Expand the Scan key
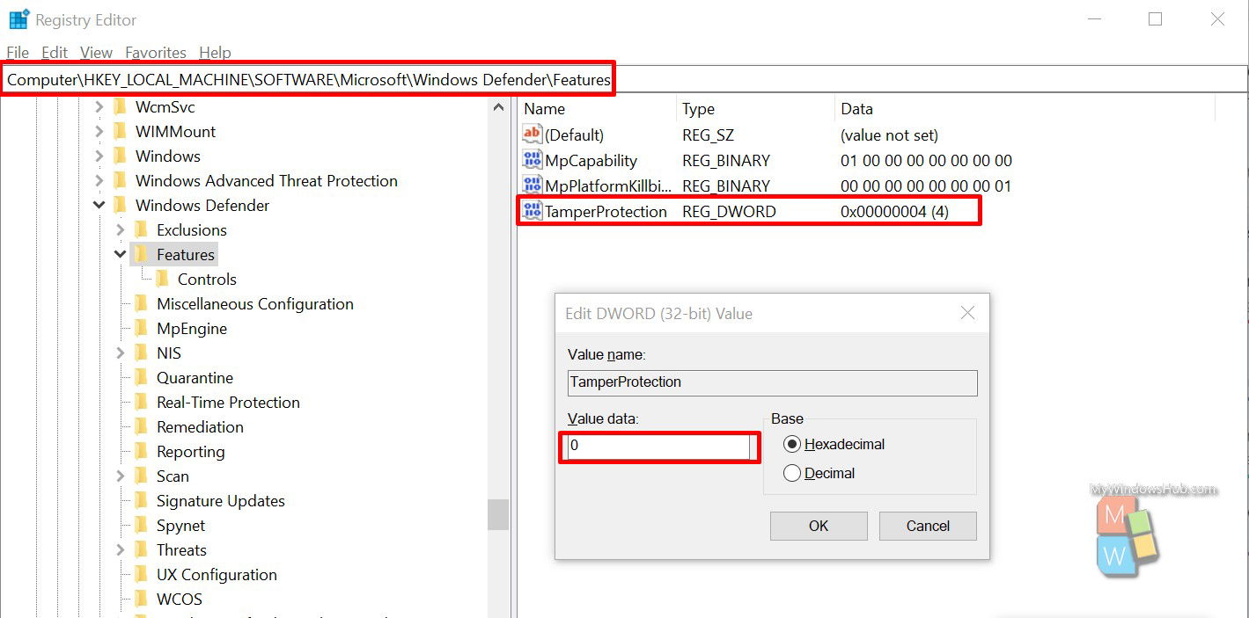This screenshot has width=1249, height=618. coord(121,476)
